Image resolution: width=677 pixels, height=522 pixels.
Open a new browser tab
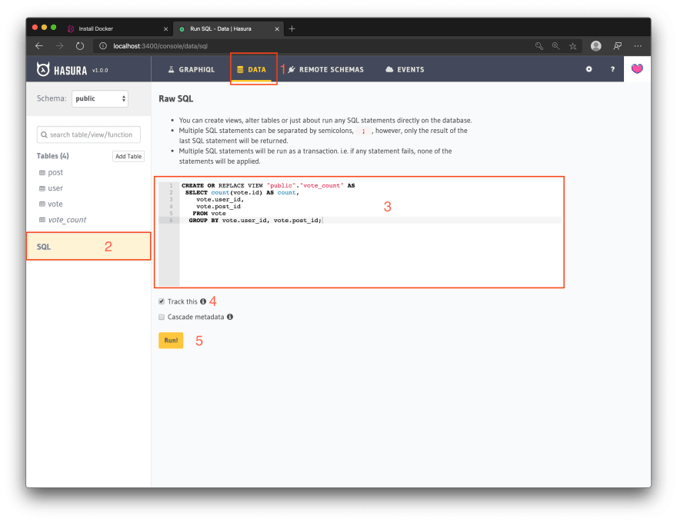pyautogui.click(x=292, y=28)
